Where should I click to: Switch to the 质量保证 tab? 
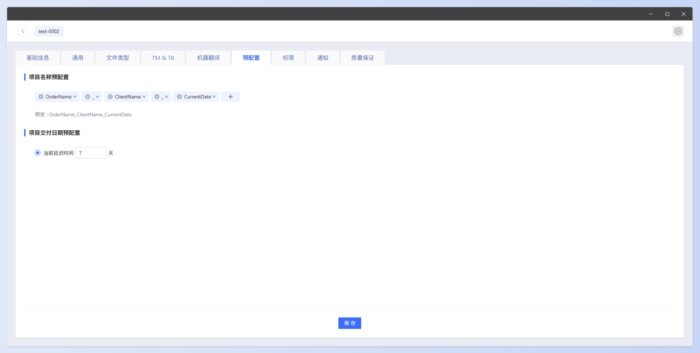point(363,58)
